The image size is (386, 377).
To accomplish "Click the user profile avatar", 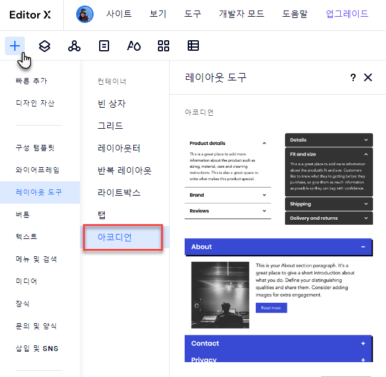I will coord(85,14).
